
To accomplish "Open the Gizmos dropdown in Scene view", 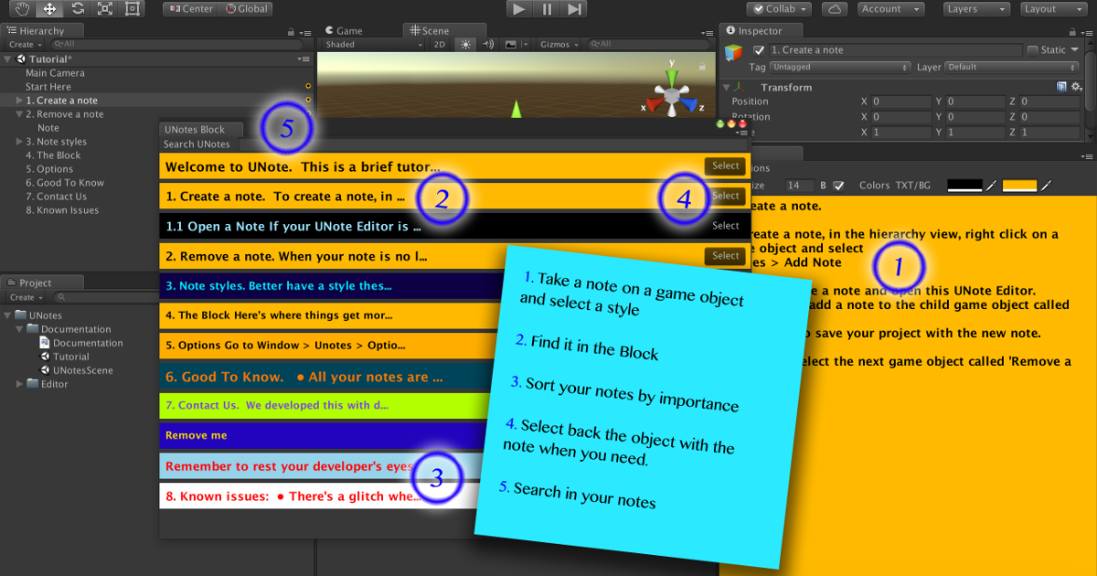I will (x=559, y=43).
